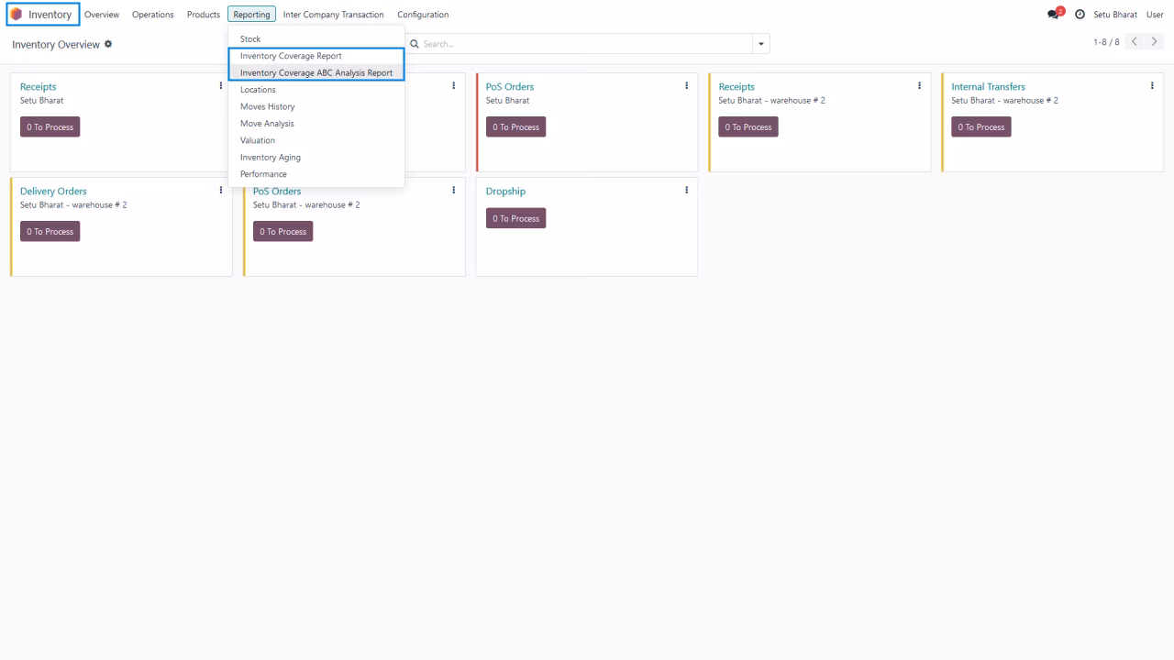
Task: Click 0 To Process on Setu Bharat PoS Orders
Action: coord(516,127)
